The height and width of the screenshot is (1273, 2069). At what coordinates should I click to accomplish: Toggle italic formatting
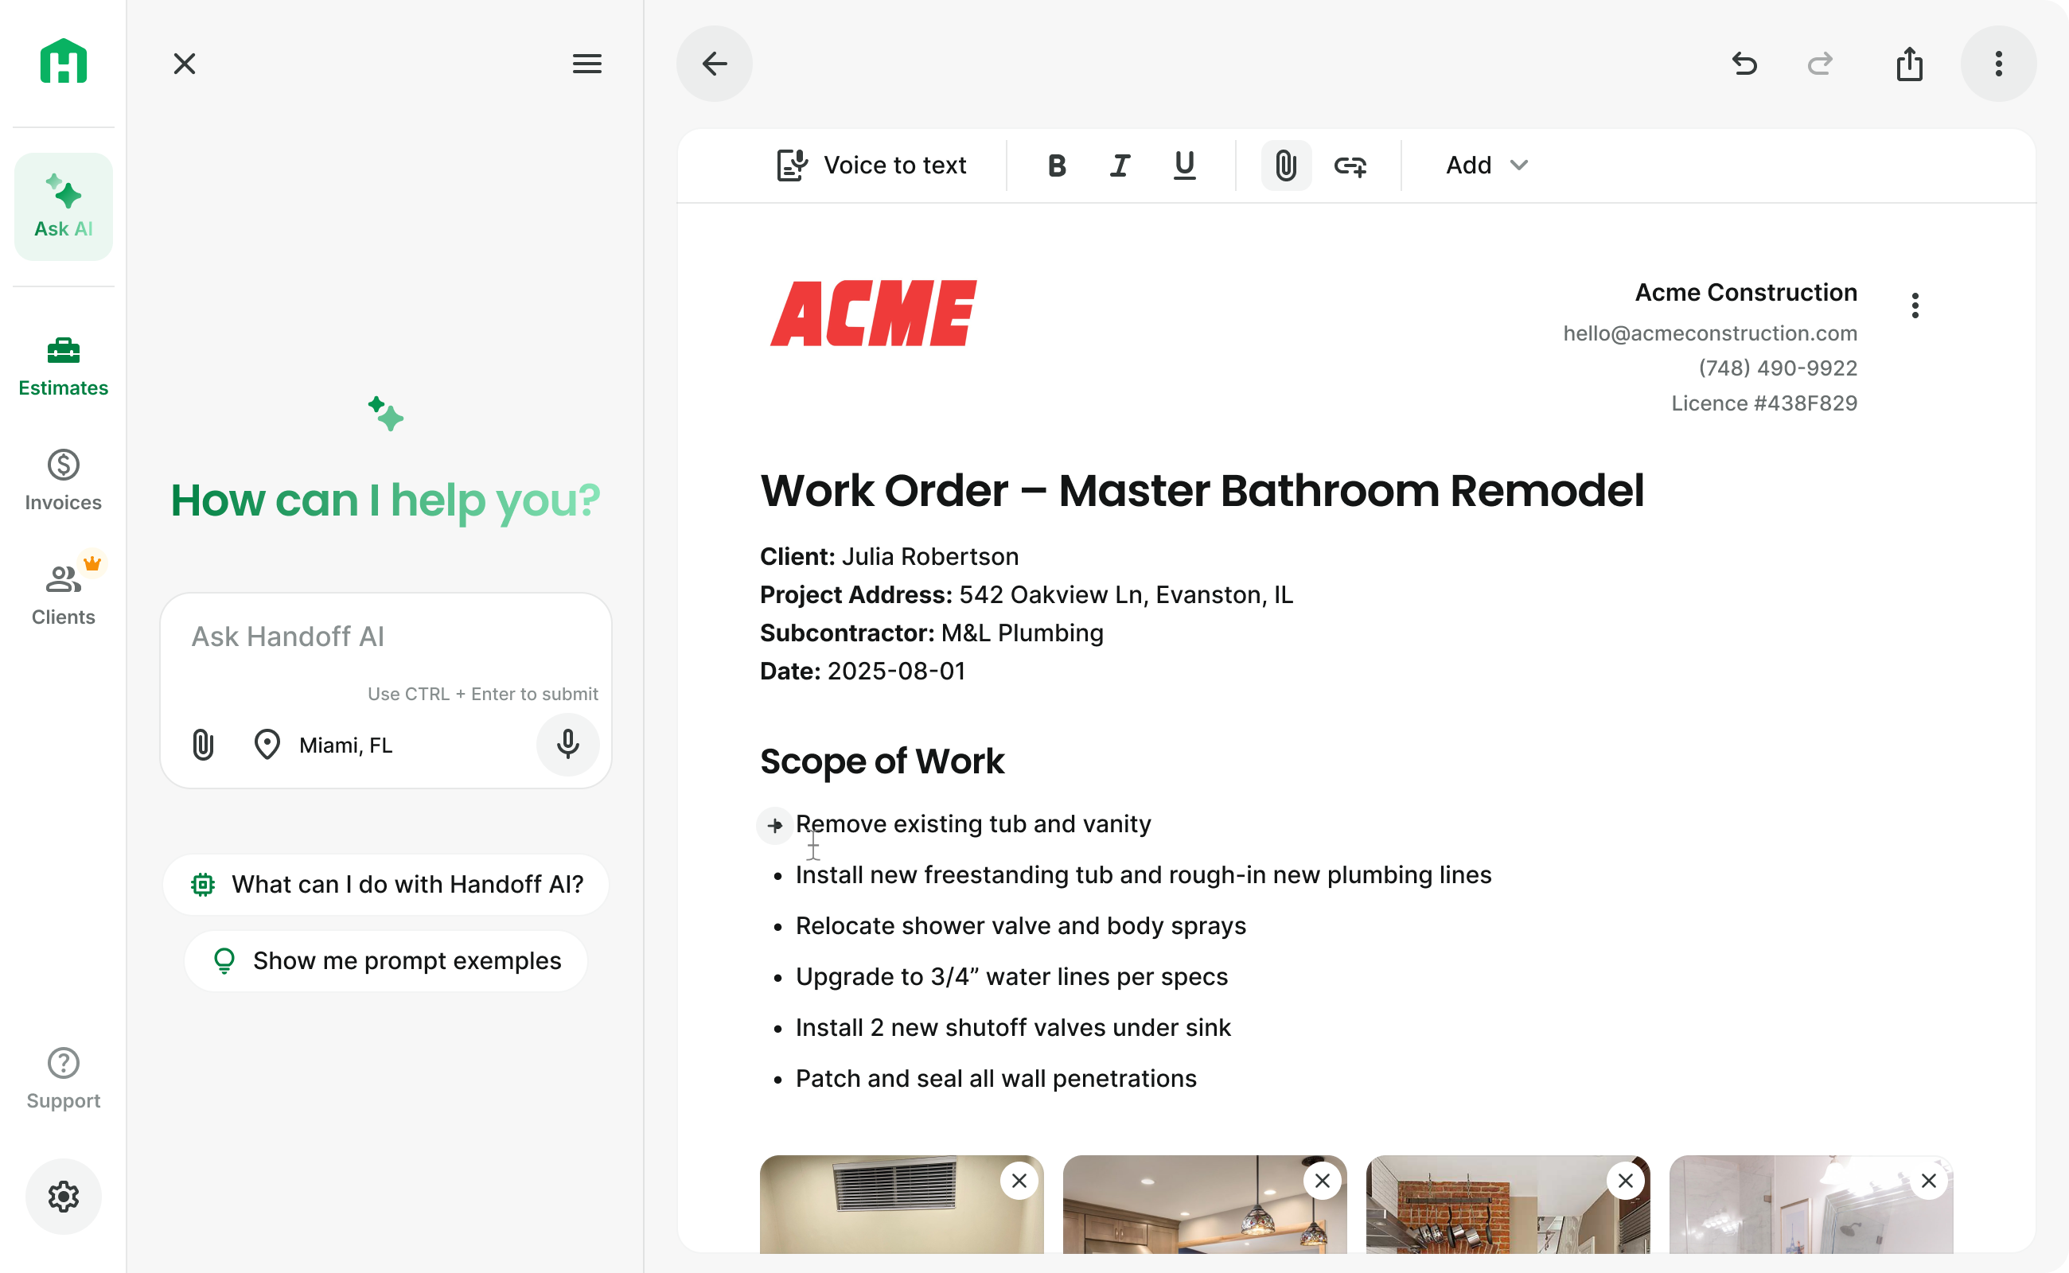click(1119, 165)
